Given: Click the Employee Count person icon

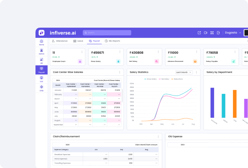Looking at the screenshot, I should 80,61.
